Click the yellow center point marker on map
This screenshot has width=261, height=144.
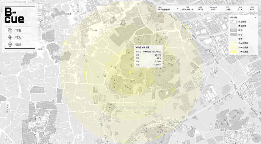[131, 72]
